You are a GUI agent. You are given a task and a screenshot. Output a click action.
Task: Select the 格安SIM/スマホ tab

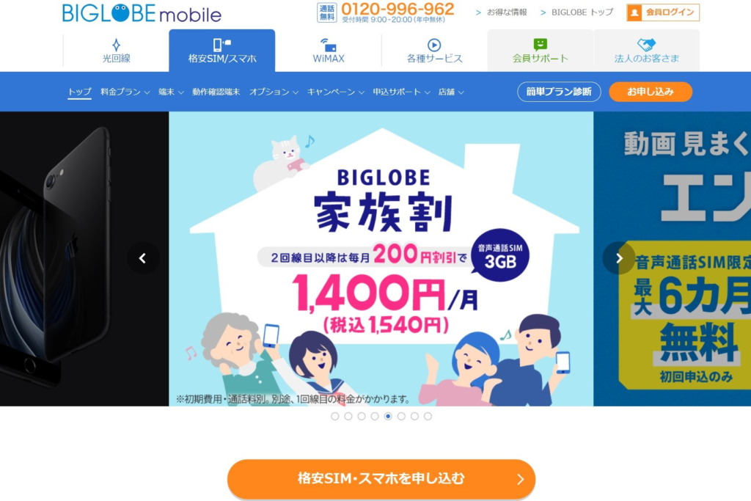[x=221, y=51]
